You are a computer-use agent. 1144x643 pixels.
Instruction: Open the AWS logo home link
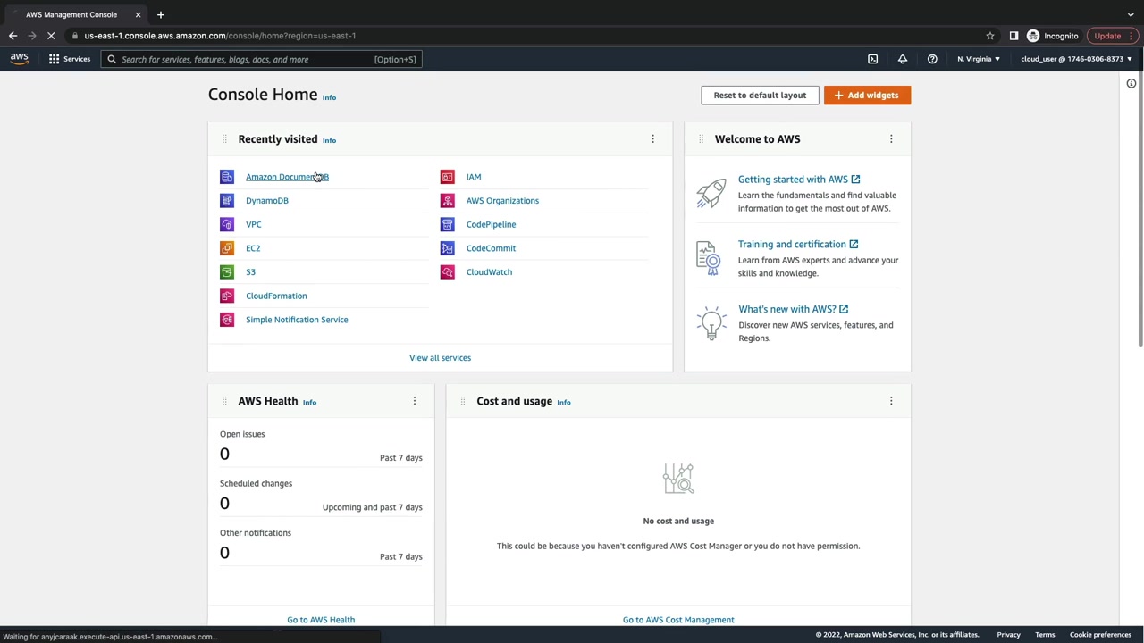[x=19, y=59]
